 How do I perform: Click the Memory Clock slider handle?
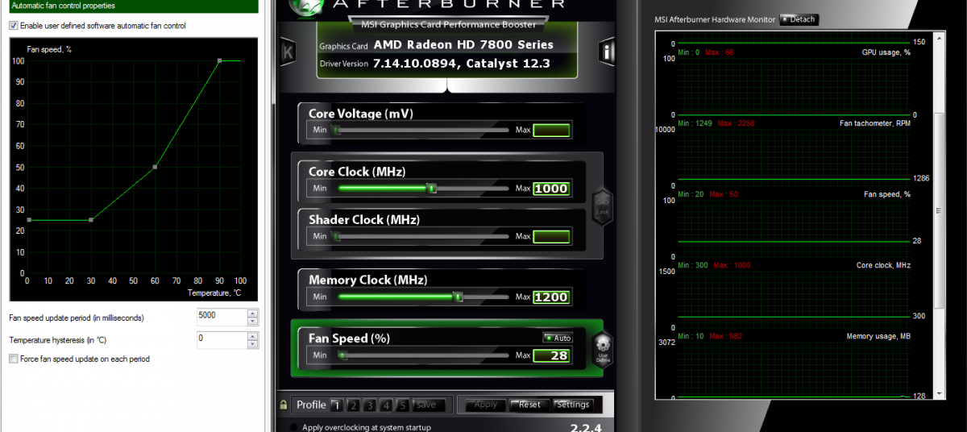pyautogui.click(x=459, y=297)
